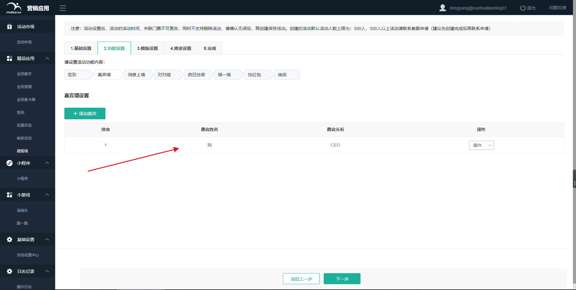Click the CEO title cell
The image size is (576, 290).
tap(335, 145)
